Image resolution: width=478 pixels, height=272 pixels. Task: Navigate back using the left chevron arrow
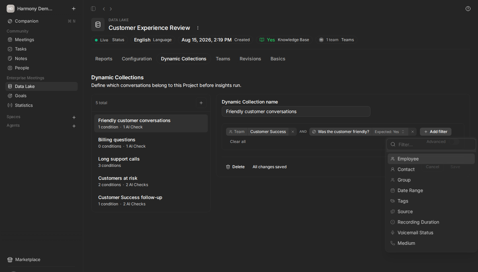[104, 9]
